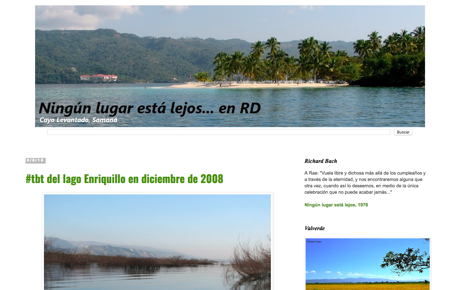The width and height of the screenshot is (469, 290).
Task: Click the 9/8/18 date label
Action: point(35,160)
